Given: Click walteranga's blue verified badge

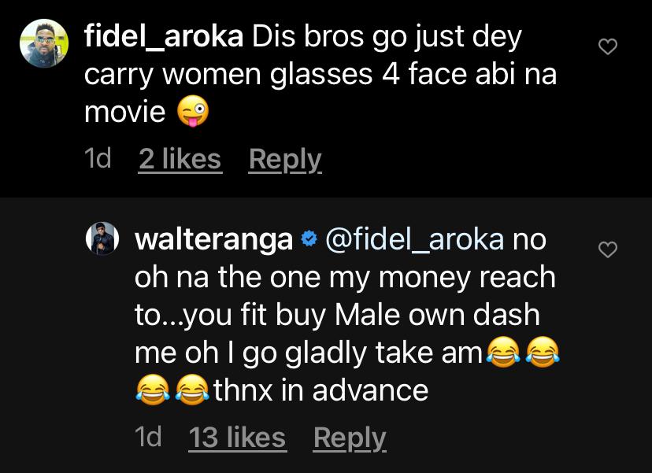Looking at the screenshot, I should [x=309, y=240].
